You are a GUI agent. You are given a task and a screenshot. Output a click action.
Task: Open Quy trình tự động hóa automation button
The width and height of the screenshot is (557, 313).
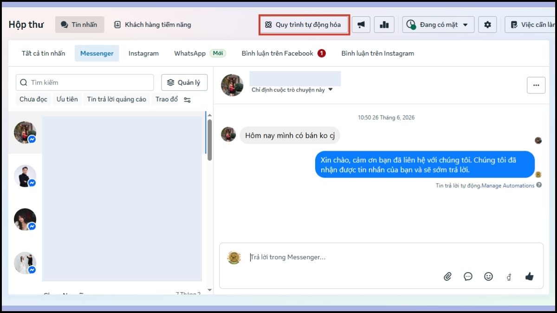point(304,25)
